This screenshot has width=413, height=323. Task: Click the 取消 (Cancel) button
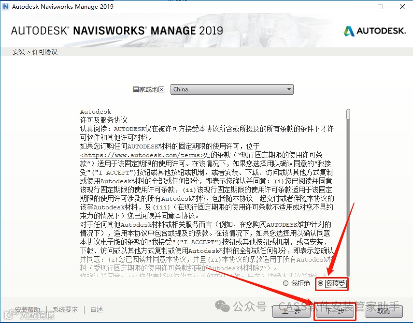[384, 311]
